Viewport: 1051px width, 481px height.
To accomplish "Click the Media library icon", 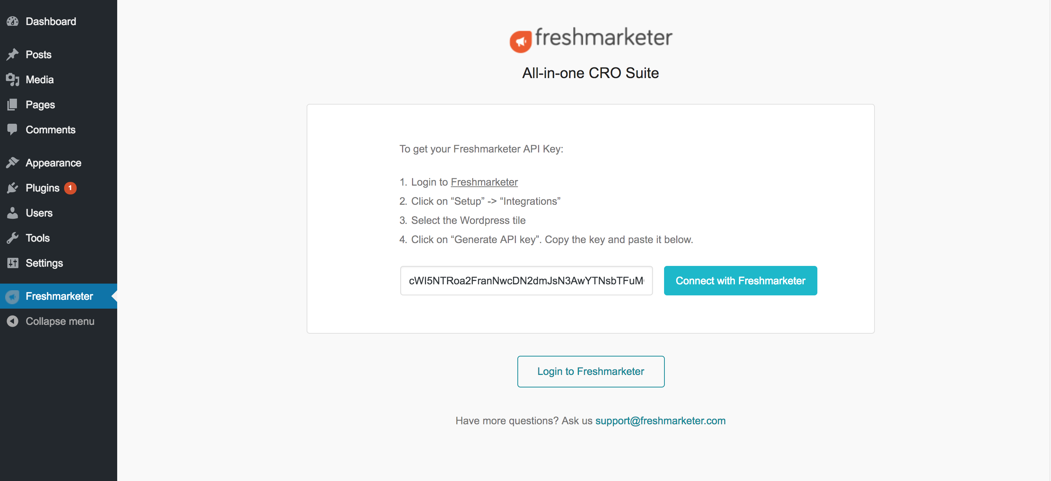I will (13, 80).
